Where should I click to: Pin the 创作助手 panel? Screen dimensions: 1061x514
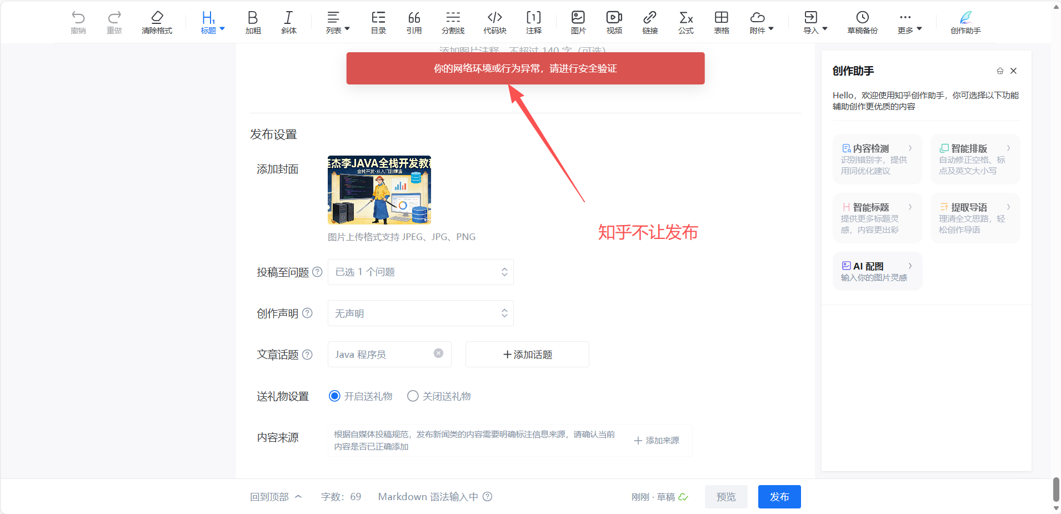point(1000,71)
